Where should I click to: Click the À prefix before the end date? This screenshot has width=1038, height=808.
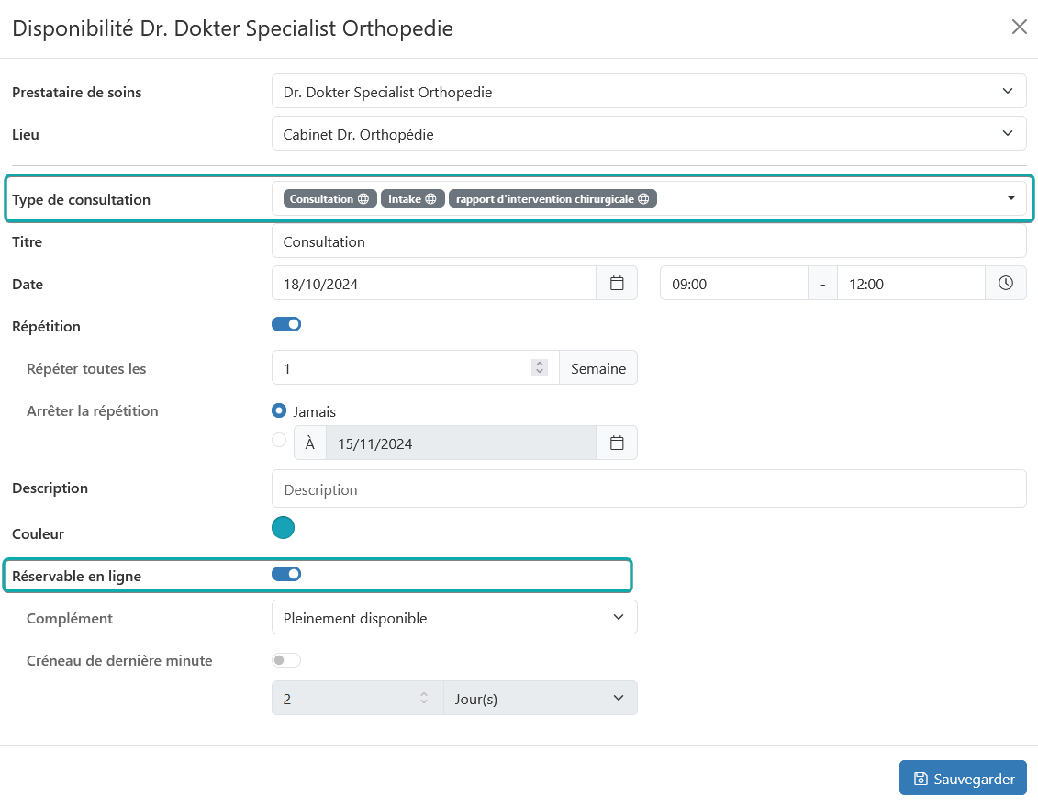click(310, 443)
